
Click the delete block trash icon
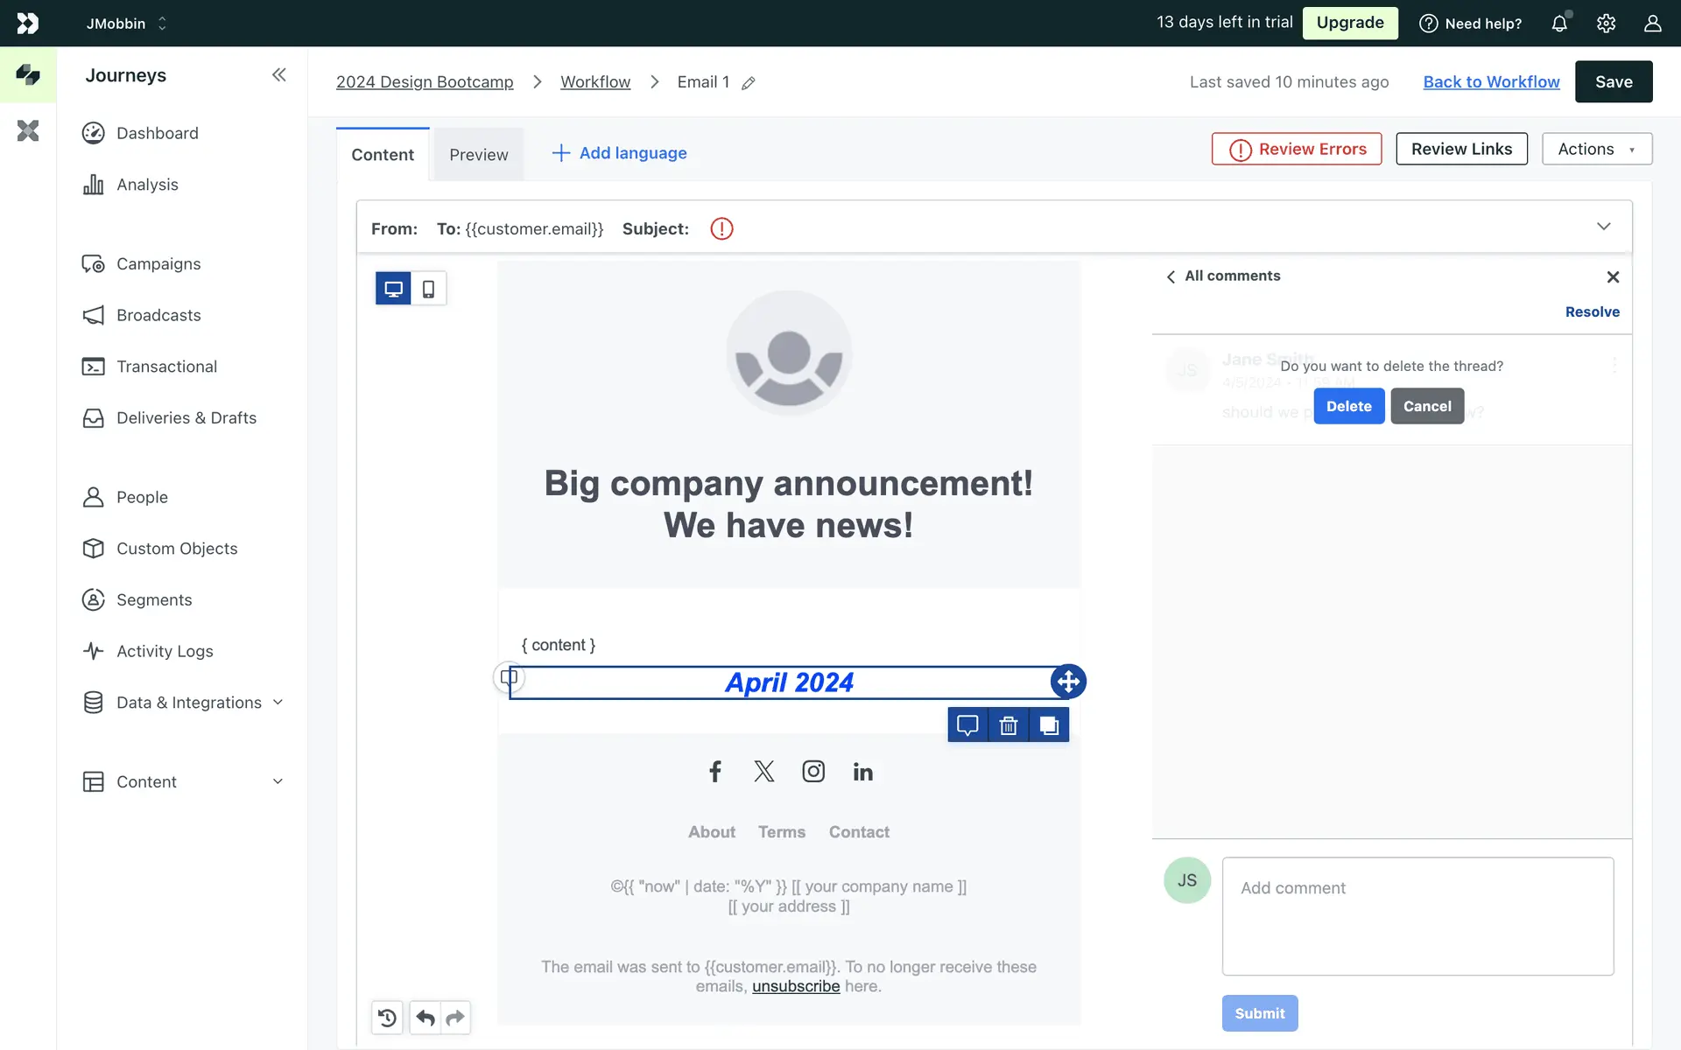[x=1009, y=725]
